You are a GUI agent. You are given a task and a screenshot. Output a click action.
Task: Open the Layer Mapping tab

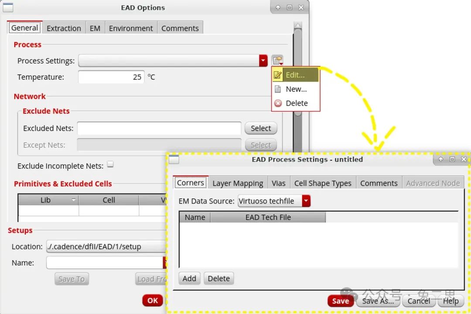click(x=238, y=183)
